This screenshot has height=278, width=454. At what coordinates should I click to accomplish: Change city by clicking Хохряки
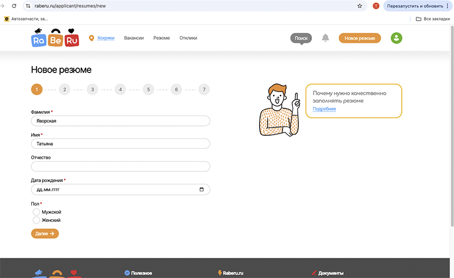pyautogui.click(x=105, y=38)
